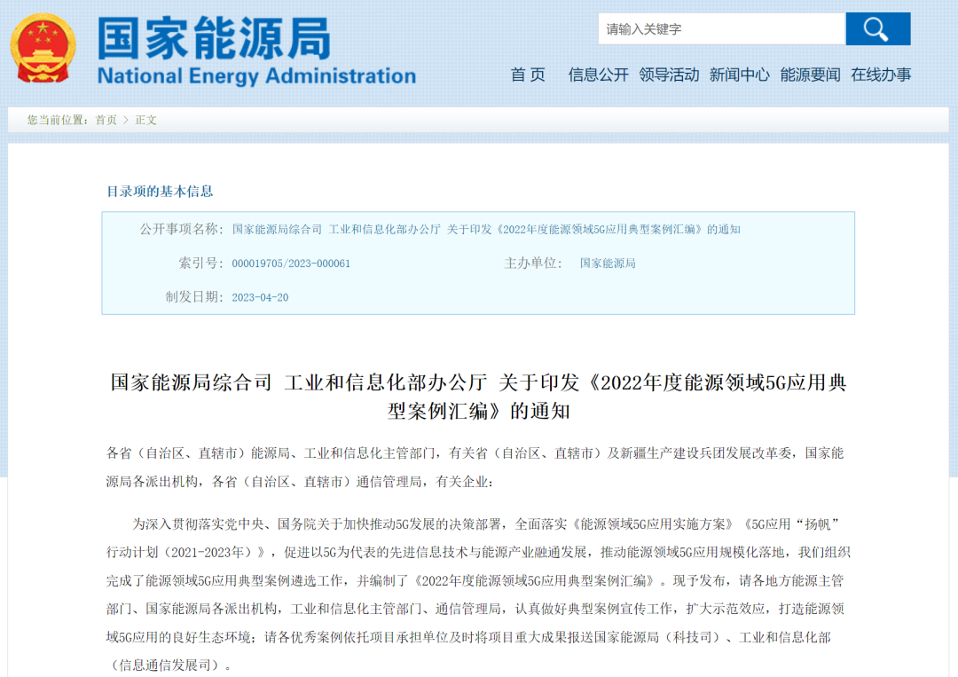Click the index number 000019705/2023-000061
The width and height of the screenshot is (958, 677).
point(291,264)
